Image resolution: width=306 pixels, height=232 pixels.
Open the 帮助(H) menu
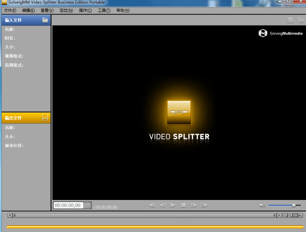(123, 10)
